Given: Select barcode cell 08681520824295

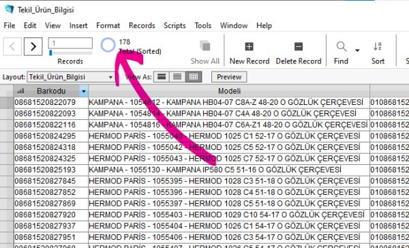Looking at the screenshot, I should pyautogui.click(x=51, y=136).
